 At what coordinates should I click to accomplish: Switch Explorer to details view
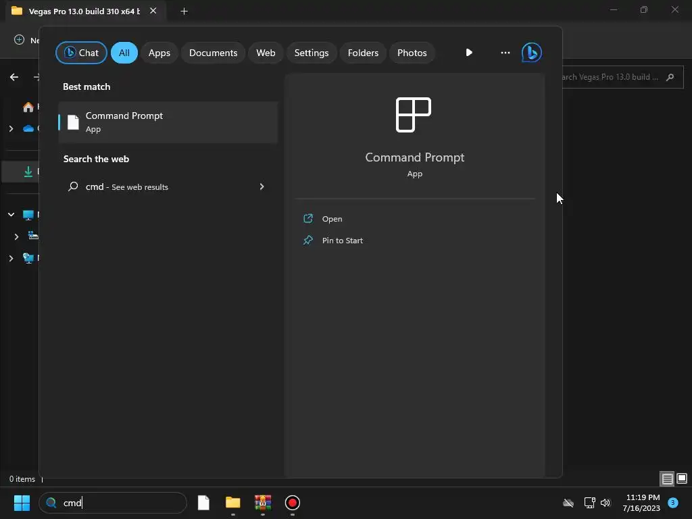click(x=667, y=479)
